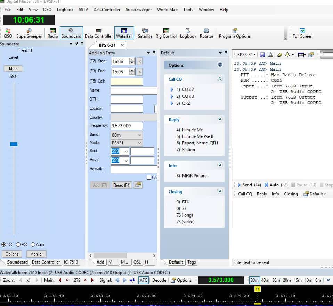Open the Tools menu
333x306 pixels.
188,10
